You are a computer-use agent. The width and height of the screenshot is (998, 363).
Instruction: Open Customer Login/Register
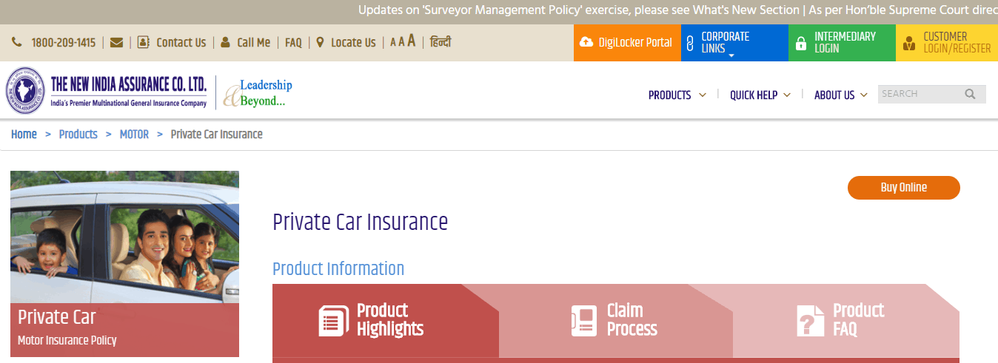(947, 43)
